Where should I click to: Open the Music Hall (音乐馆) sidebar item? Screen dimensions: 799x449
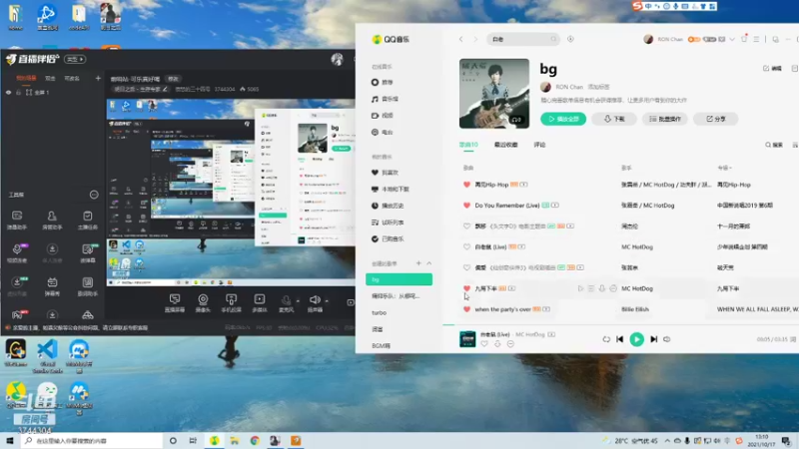click(x=385, y=99)
